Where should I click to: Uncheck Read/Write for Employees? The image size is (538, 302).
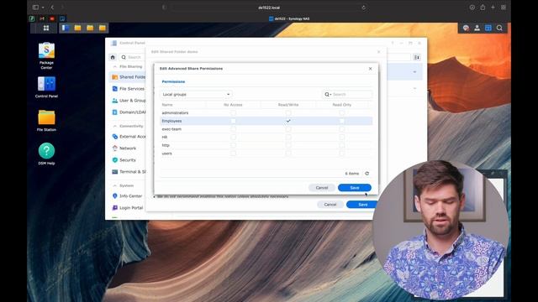(x=288, y=121)
